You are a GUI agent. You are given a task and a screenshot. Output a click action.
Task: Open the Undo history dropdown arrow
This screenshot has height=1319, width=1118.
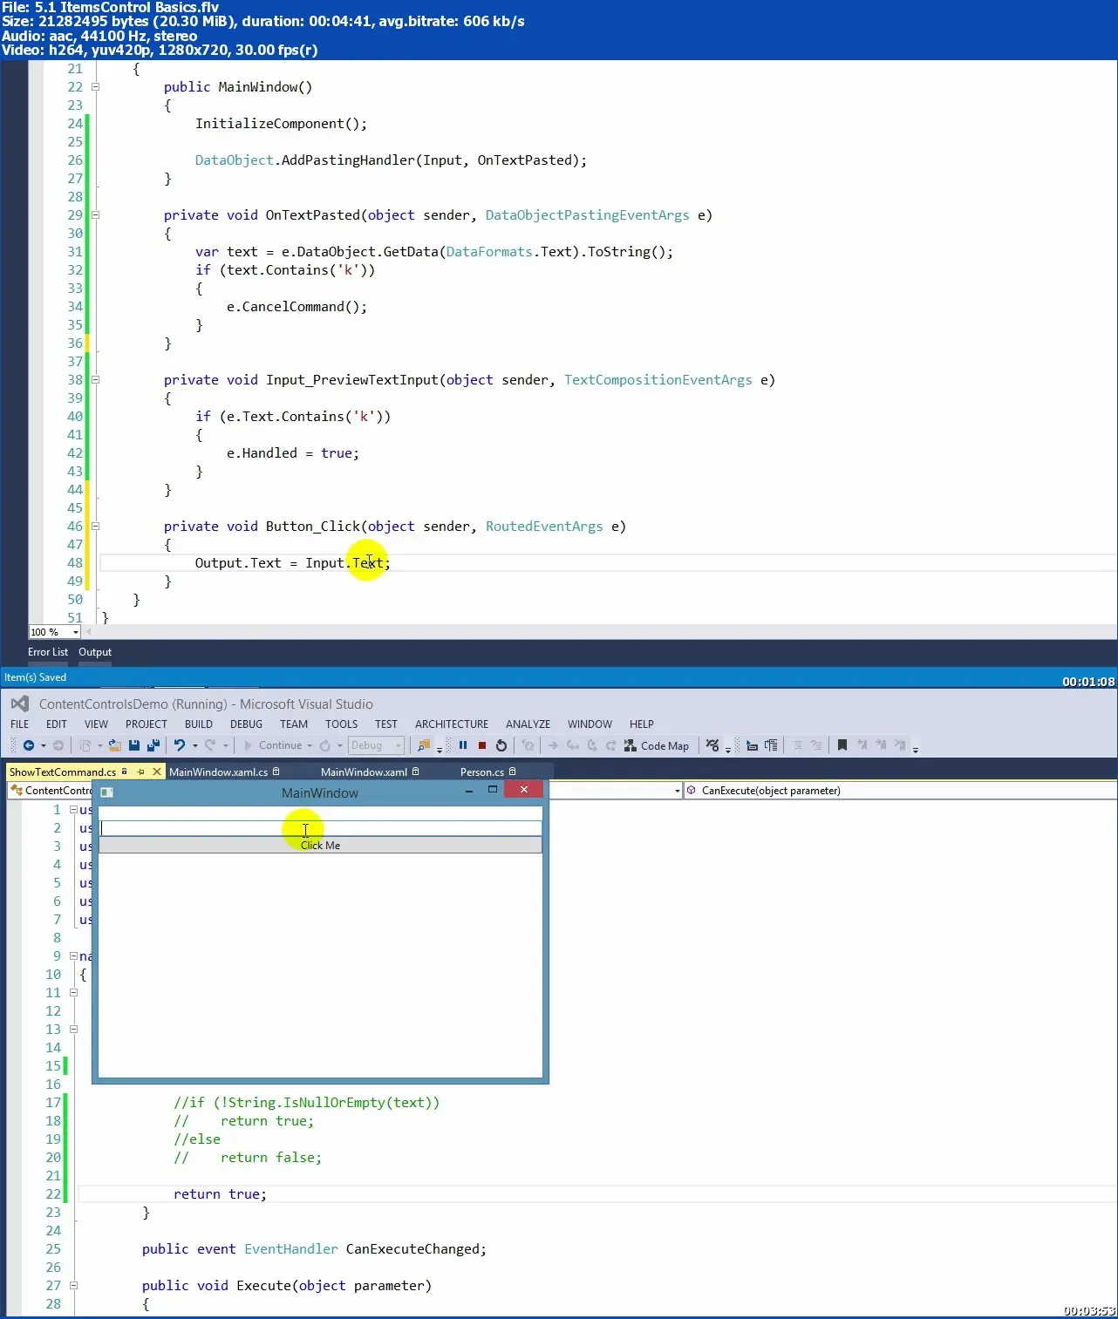pos(194,745)
